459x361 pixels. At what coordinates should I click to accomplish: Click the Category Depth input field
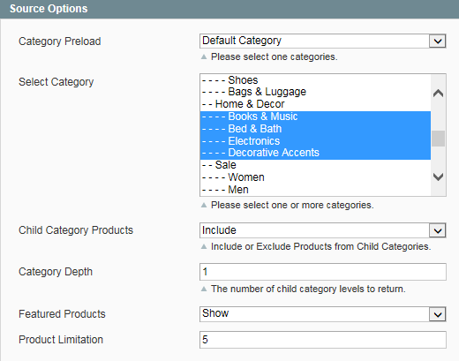pyautogui.click(x=323, y=272)
